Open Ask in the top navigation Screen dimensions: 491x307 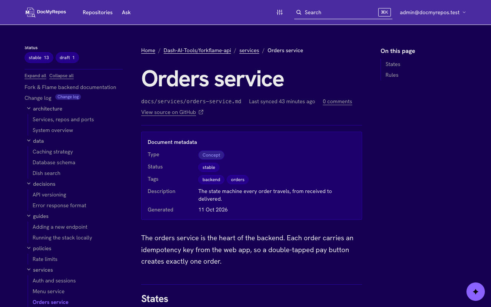click(126, 12)
